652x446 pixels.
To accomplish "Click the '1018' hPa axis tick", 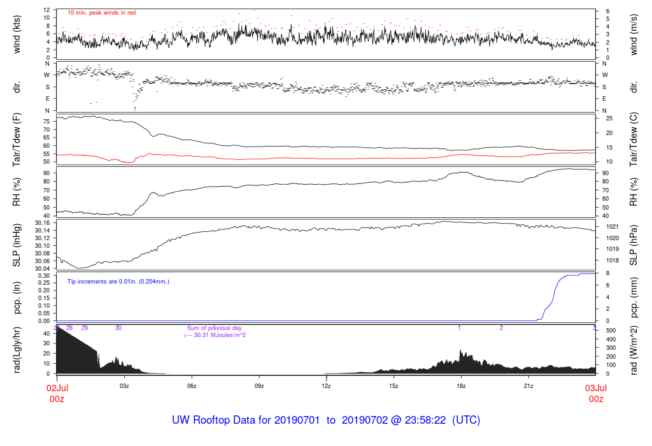I will [x=612, y=261].
